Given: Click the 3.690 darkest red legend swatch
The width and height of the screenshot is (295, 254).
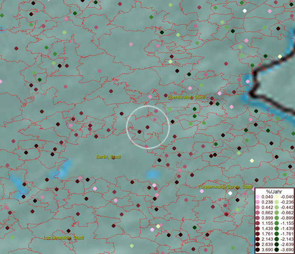Looking at the screenshot, I should (x=258, y=250).
